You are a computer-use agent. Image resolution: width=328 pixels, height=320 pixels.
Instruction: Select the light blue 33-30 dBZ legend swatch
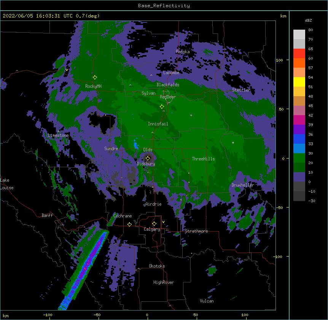[299, 149]
